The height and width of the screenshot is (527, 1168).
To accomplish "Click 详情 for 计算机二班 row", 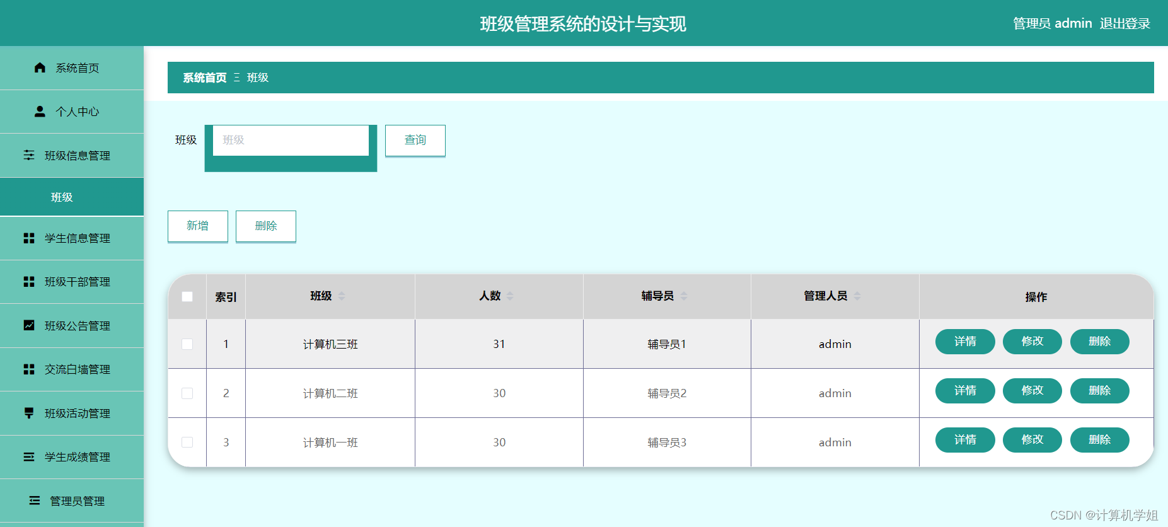I will pos(965,391).
